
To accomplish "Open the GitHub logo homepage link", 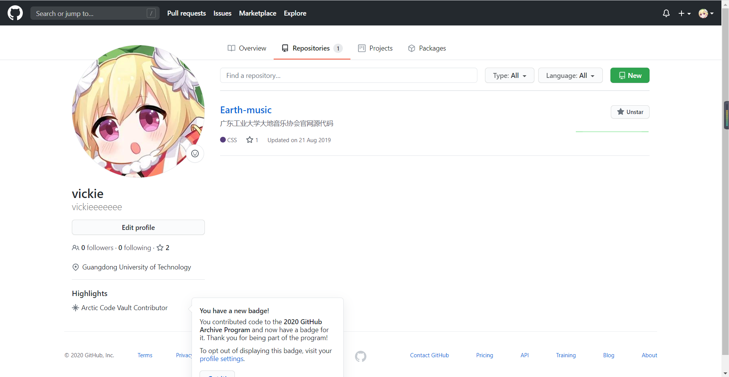I will pos(15,13).
